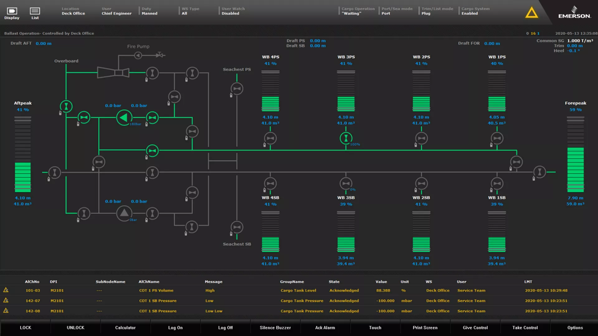
Task: Click the yellow alarm warning triangle
Action: (x=531, y=13)
